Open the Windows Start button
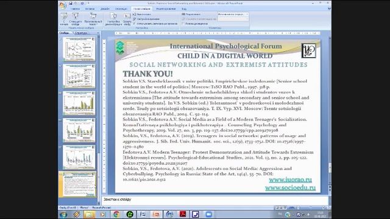The image size is (390, 219). (x=63, y=214)
